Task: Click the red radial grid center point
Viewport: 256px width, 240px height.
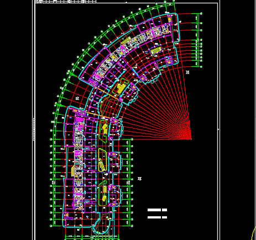Action: tap(191, 139)
